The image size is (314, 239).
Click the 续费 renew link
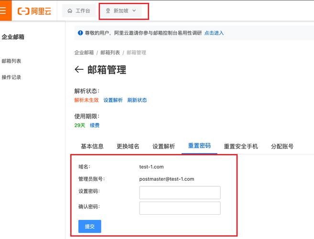click(x=95, y=125)
